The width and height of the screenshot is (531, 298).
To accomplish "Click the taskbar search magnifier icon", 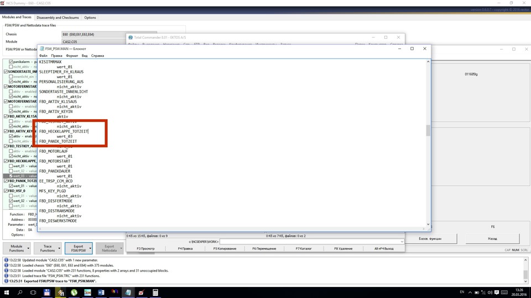I will coord(20,292).
